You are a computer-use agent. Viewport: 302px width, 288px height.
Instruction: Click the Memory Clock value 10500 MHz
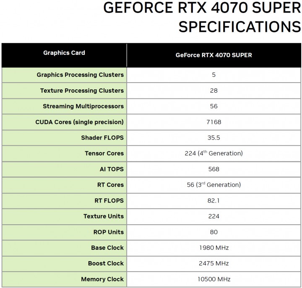(213, 279)
